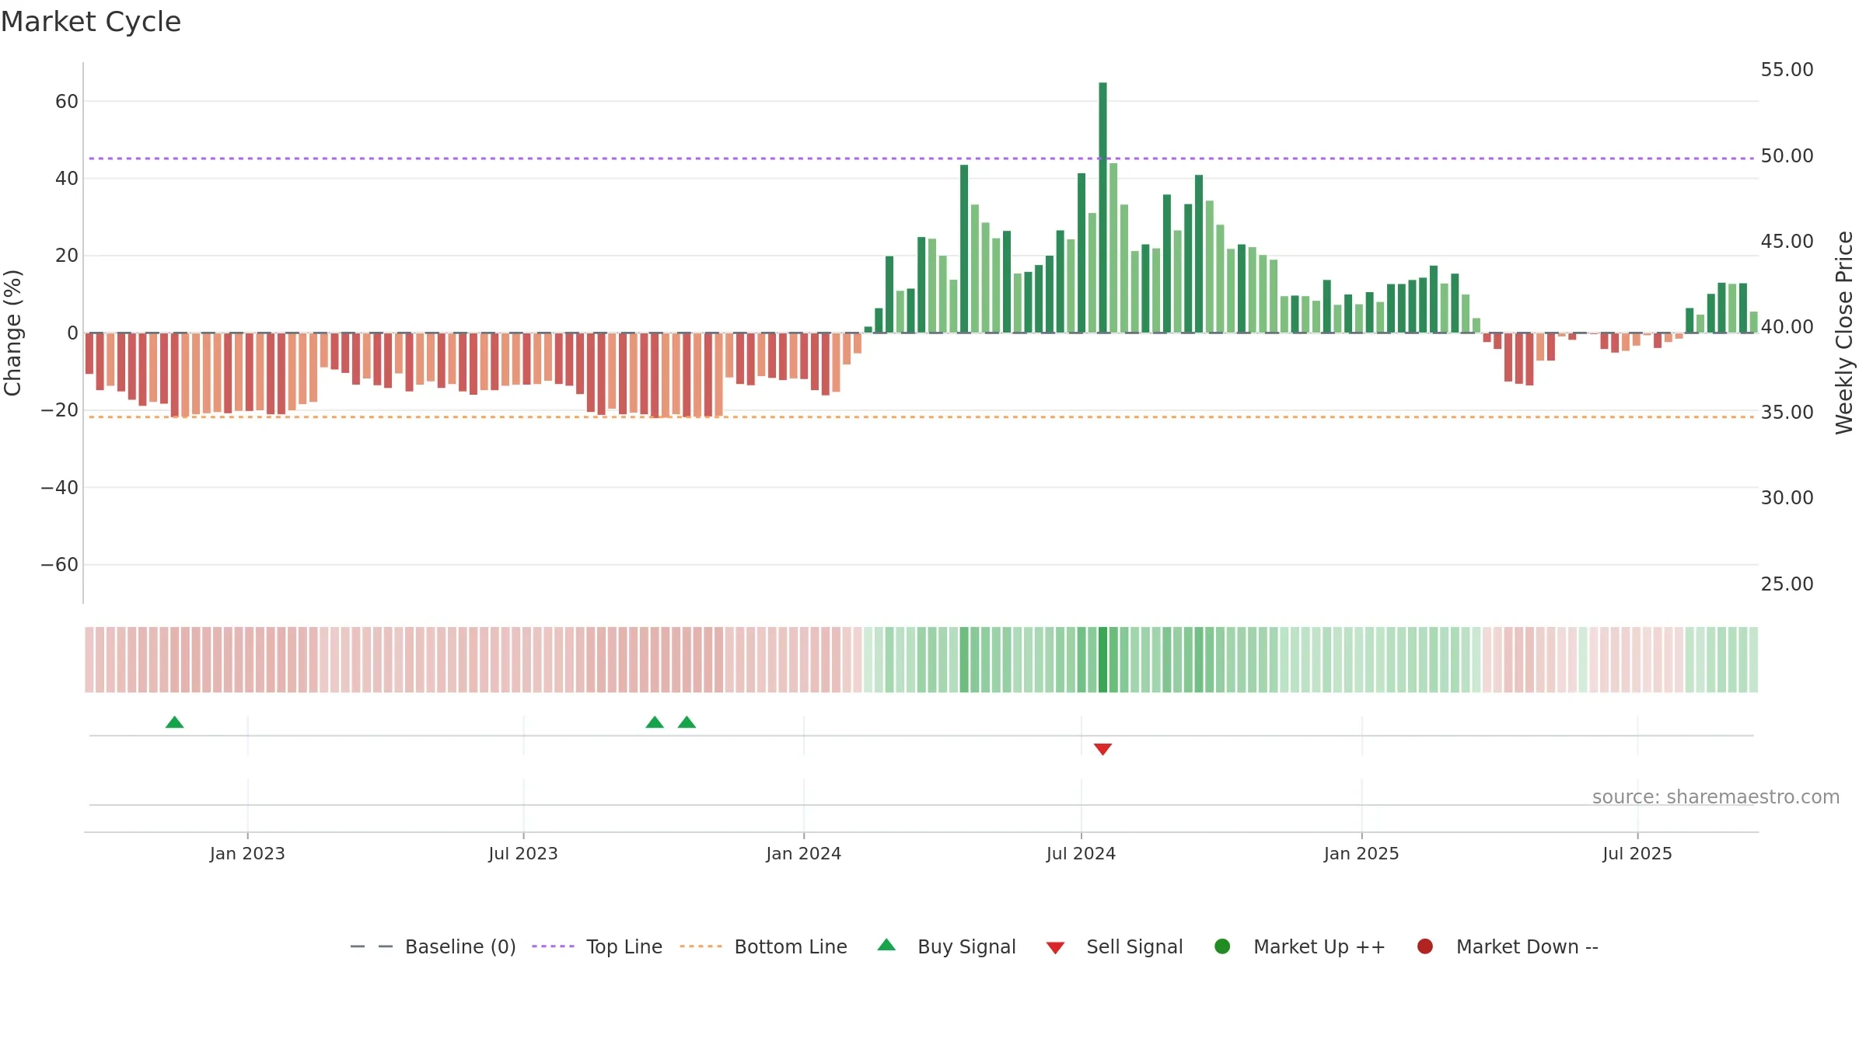The image size is (1866, 1049).
Task: Click the purple Top Line legend marker
Action: (553, 946)
